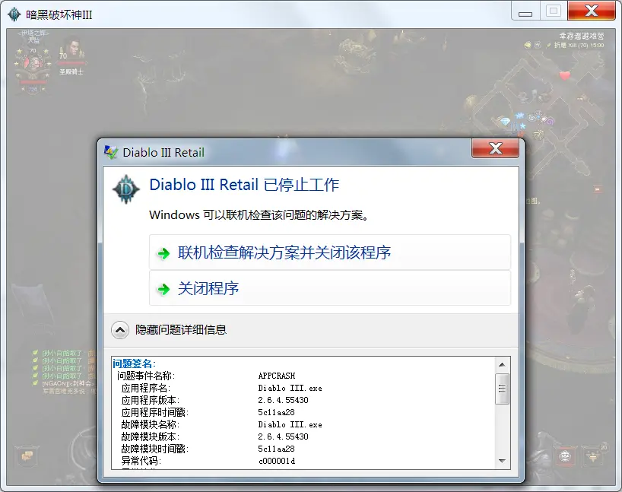Click the round skull menu button in game
The width and height of the screenshot is (622, 492).
pyautogui.click(x=565, y=456)
